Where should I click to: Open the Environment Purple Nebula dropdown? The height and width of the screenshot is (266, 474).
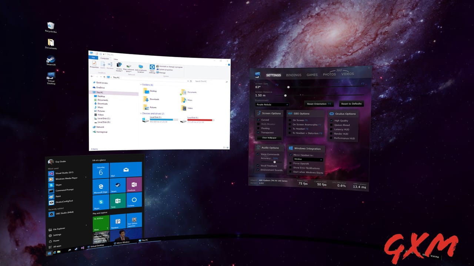(272, 105)
